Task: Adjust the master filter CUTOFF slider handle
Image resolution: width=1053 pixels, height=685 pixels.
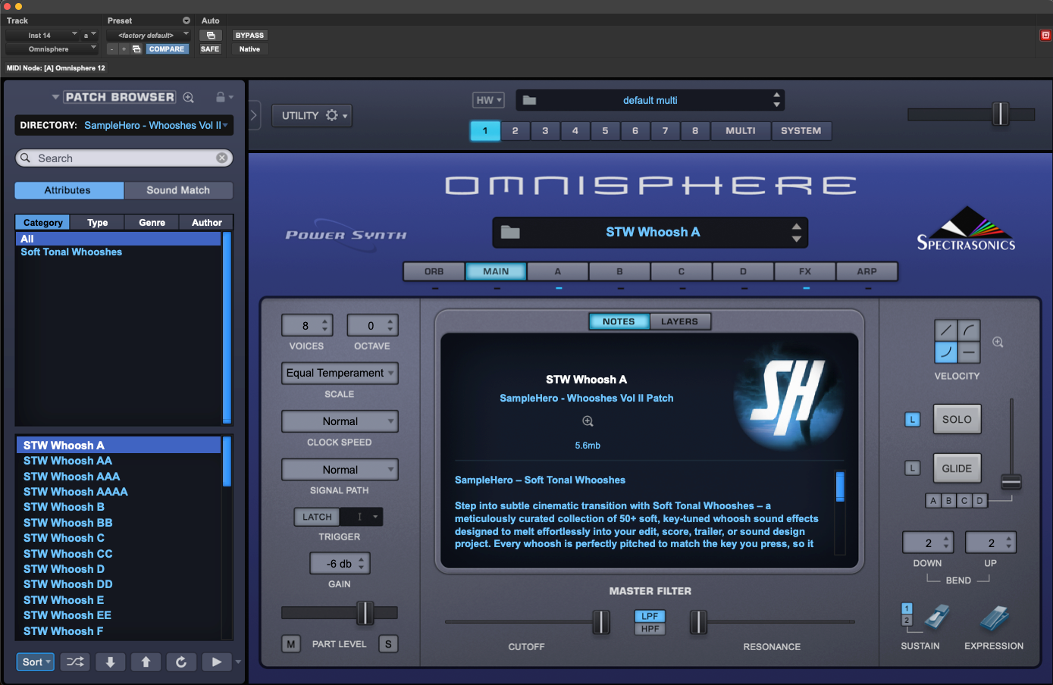Action: pyautogui.click(x=601, y=622)
